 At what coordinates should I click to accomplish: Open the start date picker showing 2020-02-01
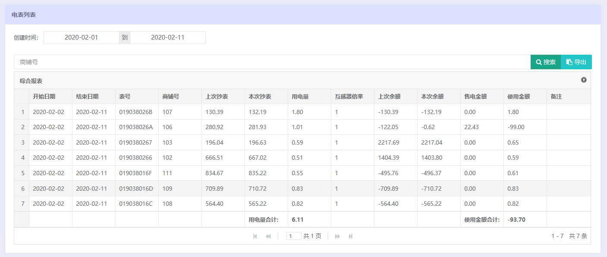[x=82, y=37]
